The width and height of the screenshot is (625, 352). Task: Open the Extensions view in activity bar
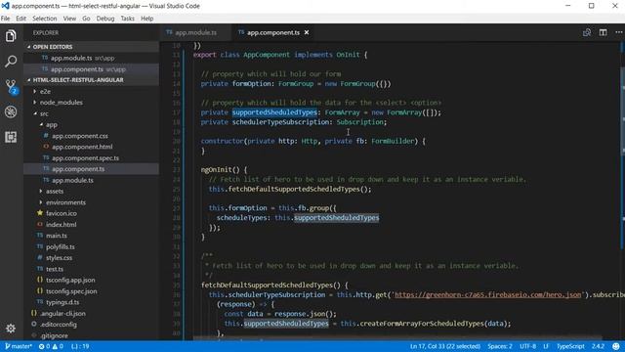pos(11,137)
